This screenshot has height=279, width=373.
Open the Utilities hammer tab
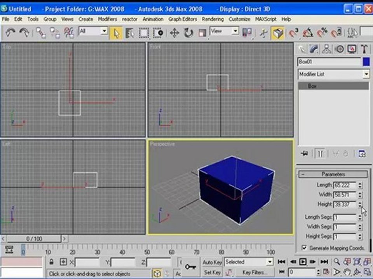point(364,49)
